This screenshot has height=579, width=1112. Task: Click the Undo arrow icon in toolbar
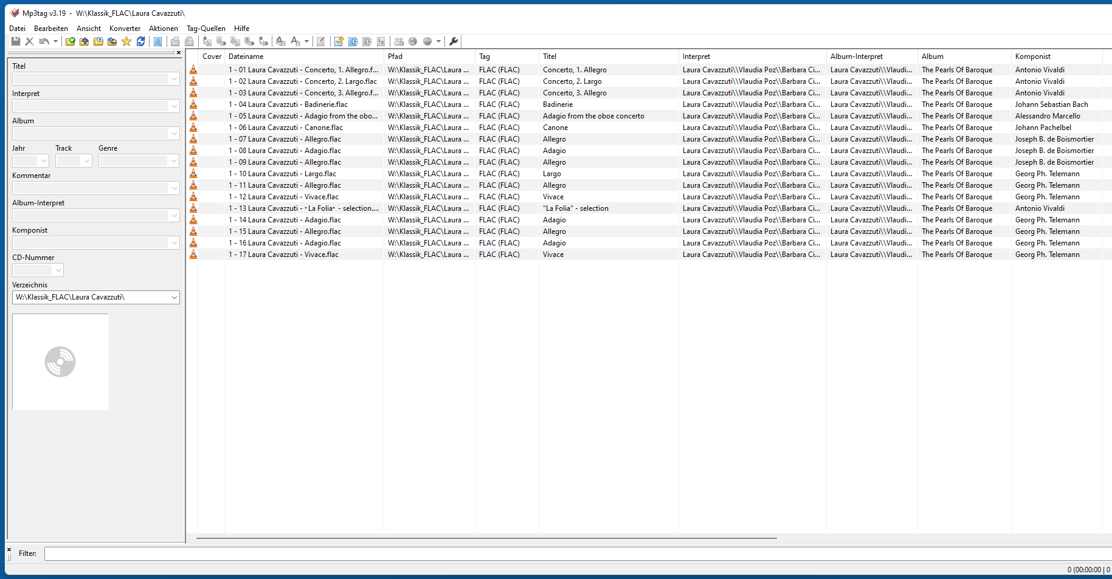point(44,41)
